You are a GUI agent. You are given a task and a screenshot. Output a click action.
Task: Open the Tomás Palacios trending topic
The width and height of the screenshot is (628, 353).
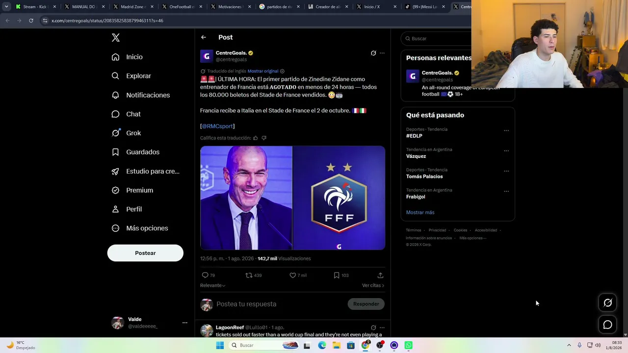[x=424, y=176]
